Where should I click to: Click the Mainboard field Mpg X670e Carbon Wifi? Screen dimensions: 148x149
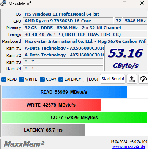pyautogui.click(x=85, y=41)
